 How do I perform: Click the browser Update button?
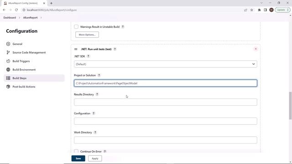(282, 10)
